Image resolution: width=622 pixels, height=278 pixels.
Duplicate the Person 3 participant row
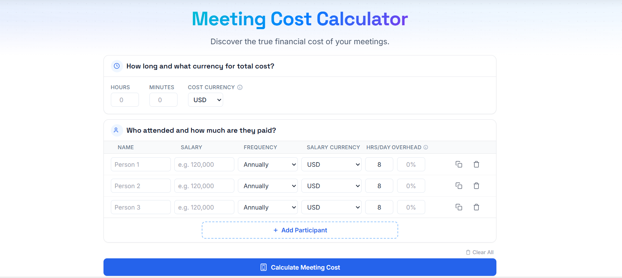[x=459, y=207]
